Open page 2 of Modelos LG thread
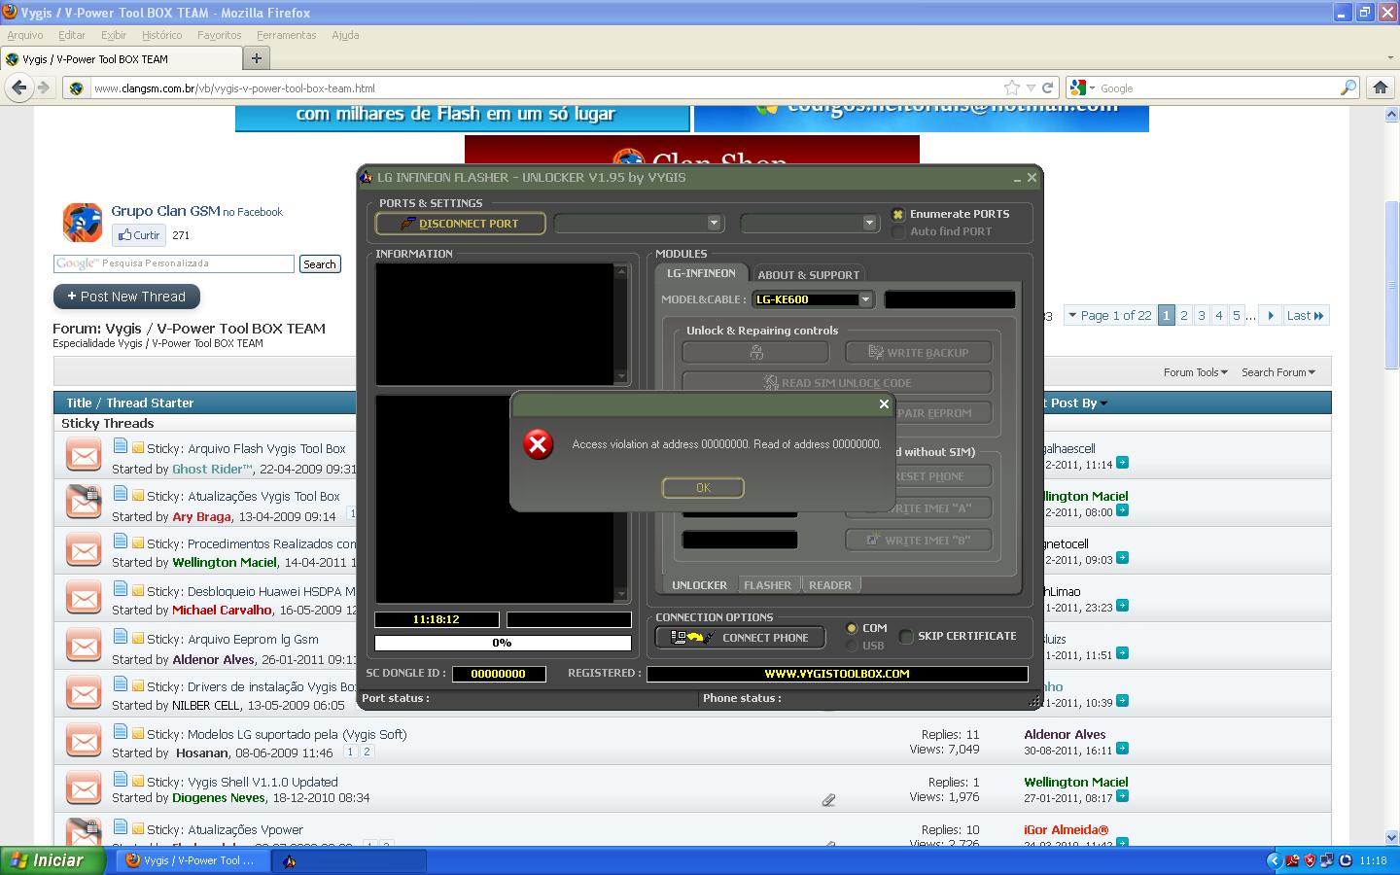This screenshot has height=875, width=1400. [367, 752]
